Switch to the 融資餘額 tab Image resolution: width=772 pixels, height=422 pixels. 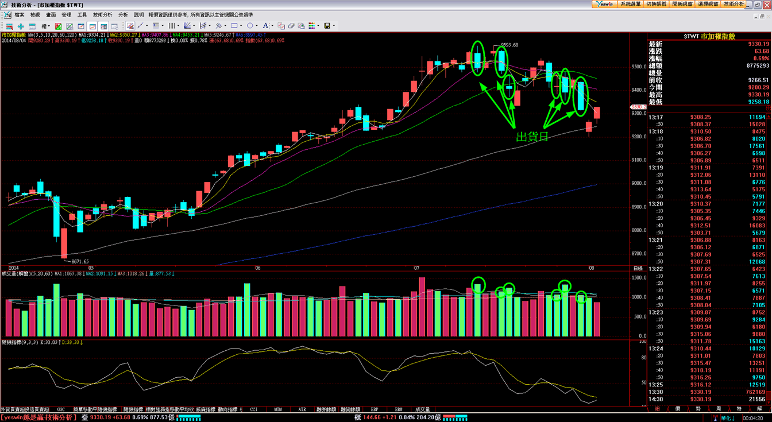click(x=350, y=409)
